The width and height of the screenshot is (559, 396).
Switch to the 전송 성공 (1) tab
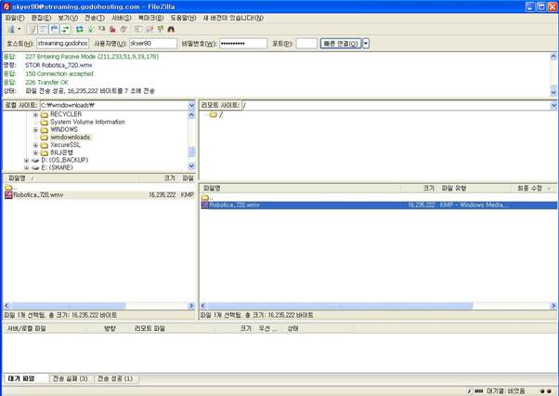coord(115,378)
